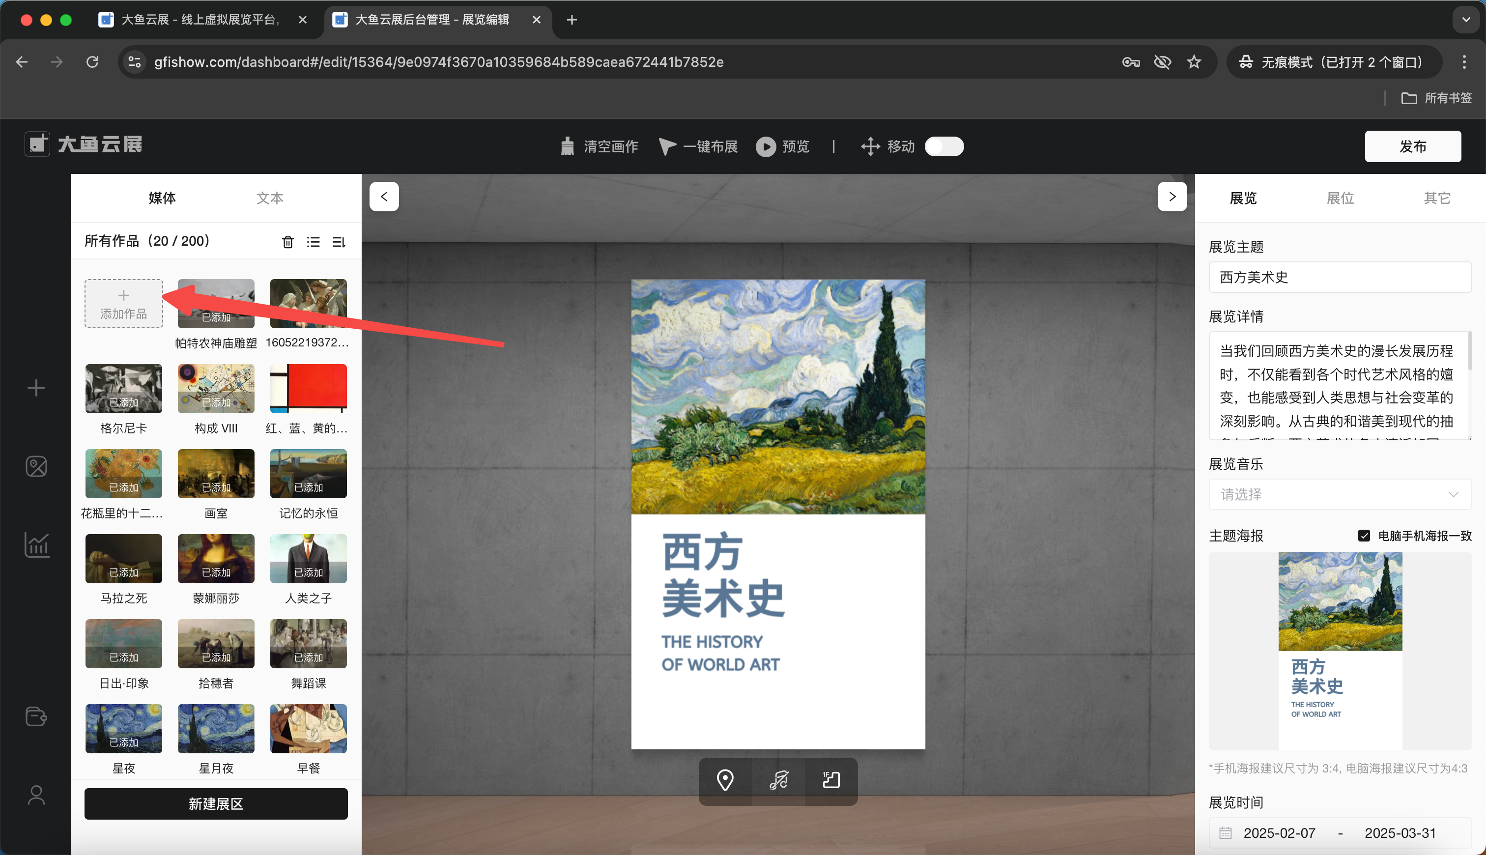Click the sort order icon in works header

click(339, 241)
